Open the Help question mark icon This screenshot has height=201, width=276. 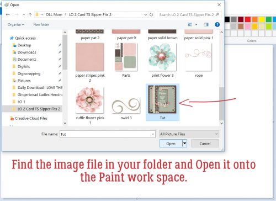click(x=217, y=24)
